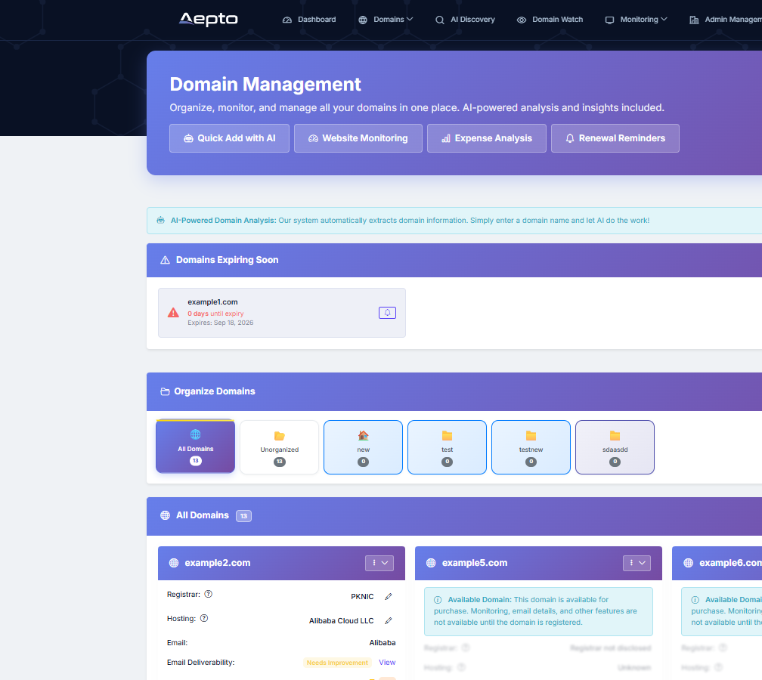Click the Alibaba email value
This screenshot has height=680, width=762.
click(383, 642)
